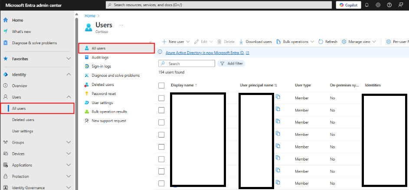The height and width of the screenshot is (190, 409).
Task: Click the On-premises sync column header
Action: [x=344, y=85]
